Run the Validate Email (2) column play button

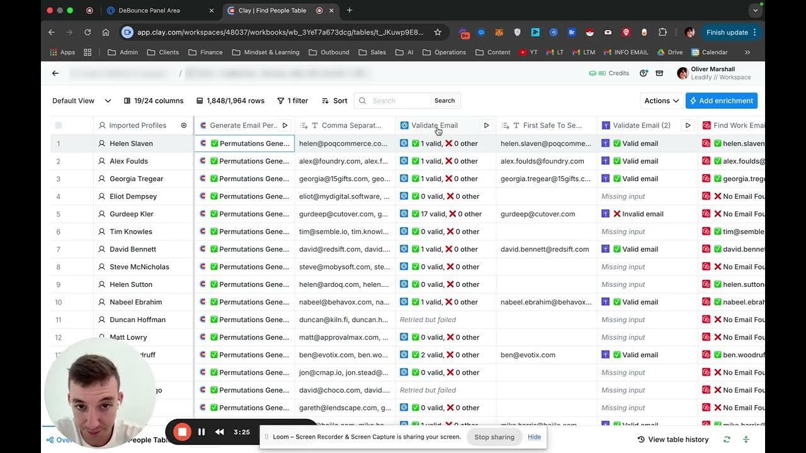point(688,126)
